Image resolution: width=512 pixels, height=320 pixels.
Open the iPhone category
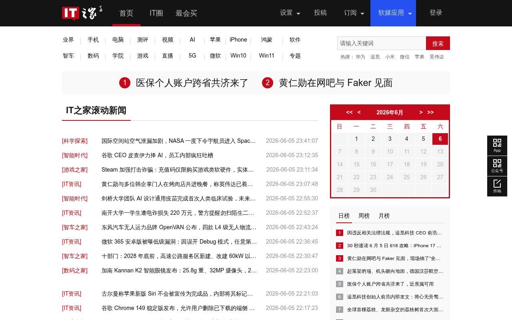(x=238, y=40)
